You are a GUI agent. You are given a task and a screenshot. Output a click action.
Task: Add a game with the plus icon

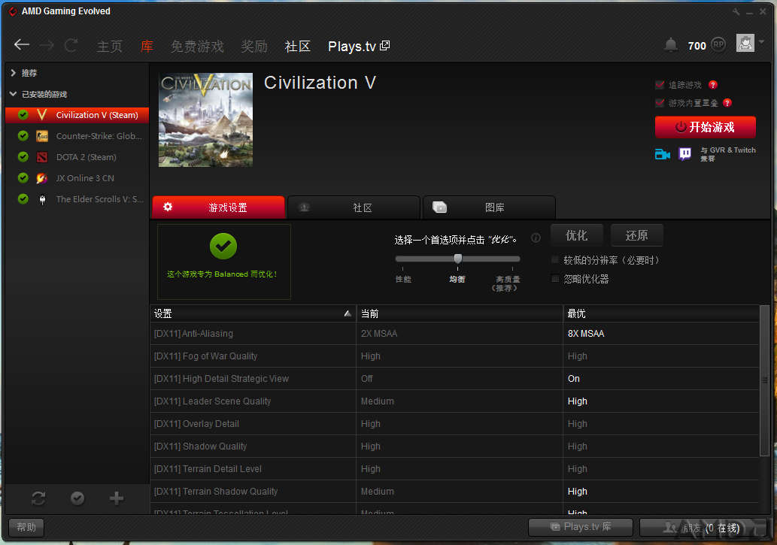click(x=117, y=498)
